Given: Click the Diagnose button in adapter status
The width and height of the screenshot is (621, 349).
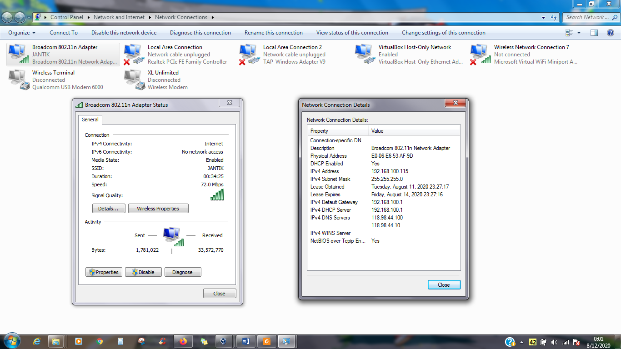Looking at the screenshot, I should [183, 272].
